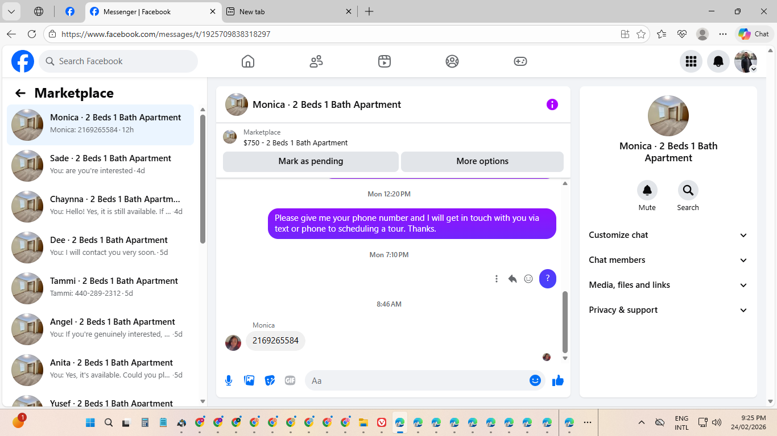Open Groups icon in top navigation
The width and height of the screenshot is (777, 436).
tap(452, 61)
